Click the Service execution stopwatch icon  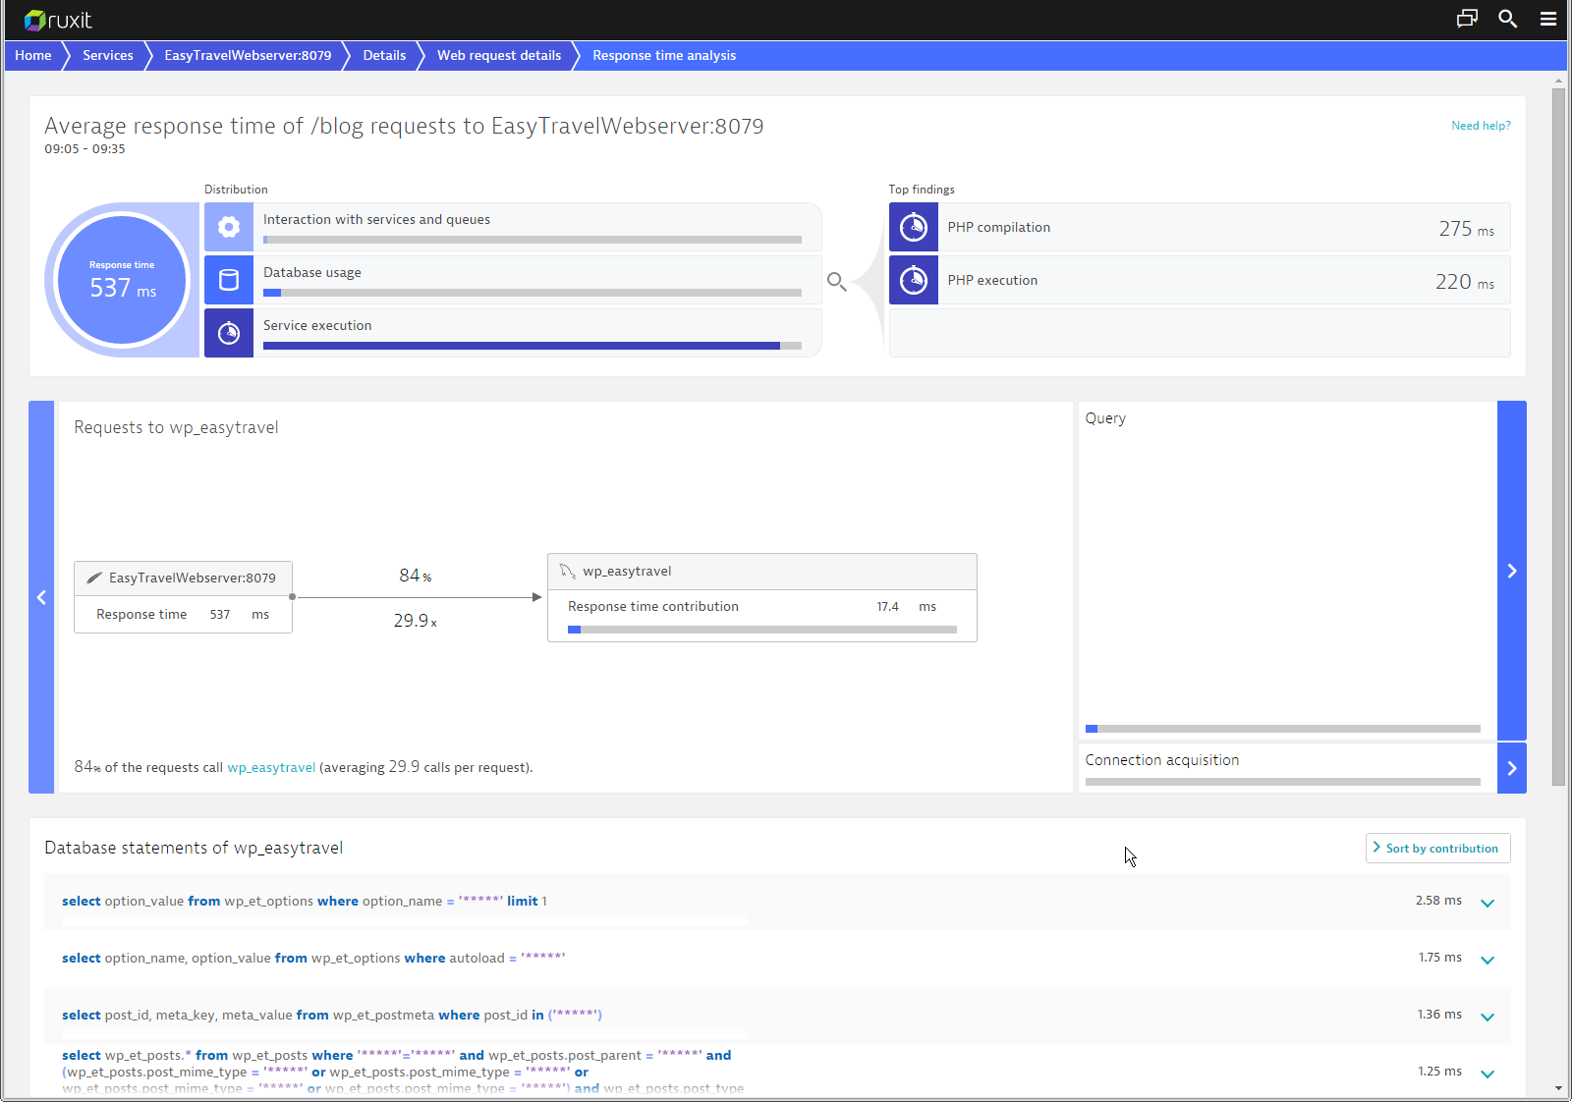click(229, 333)
